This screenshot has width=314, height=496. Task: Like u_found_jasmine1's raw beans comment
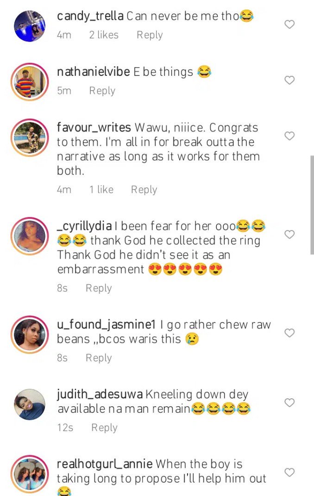pyautogui.click(x=289, y=333)
